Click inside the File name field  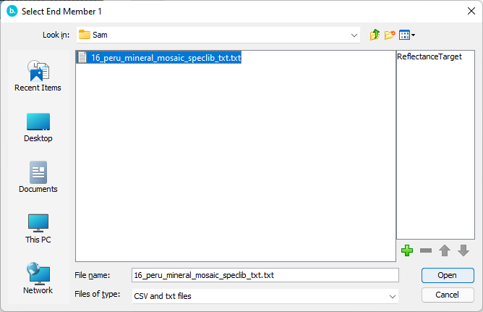(x=265, y=275)
